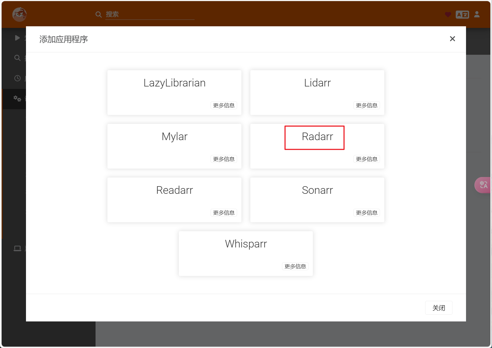Select the Mylar application card

174,146
